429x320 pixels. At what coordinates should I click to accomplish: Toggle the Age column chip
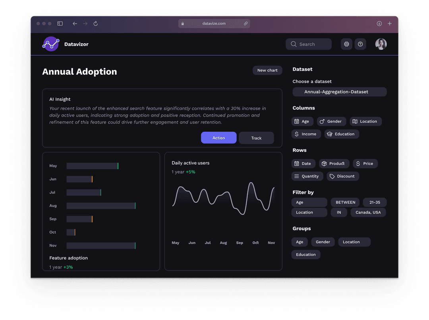pyautogui.click(x=302, y=121)
